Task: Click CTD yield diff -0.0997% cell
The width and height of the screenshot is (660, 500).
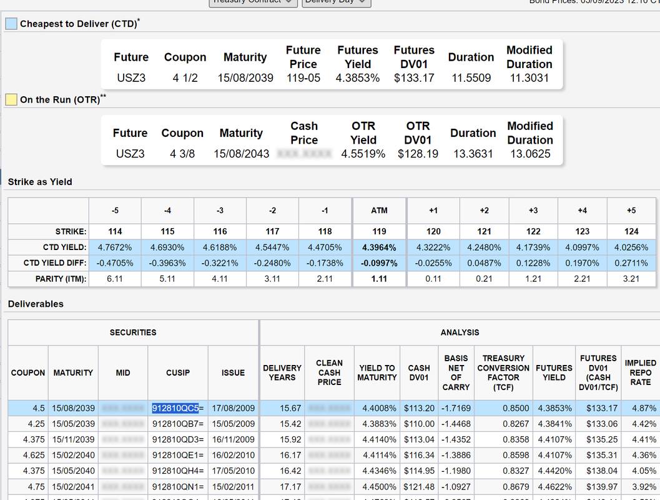Action: click(379, 263)
